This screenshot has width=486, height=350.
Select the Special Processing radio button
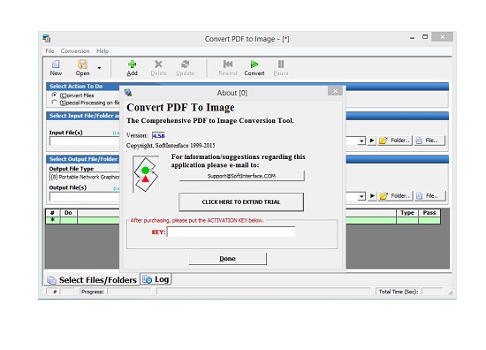(55, 103)
